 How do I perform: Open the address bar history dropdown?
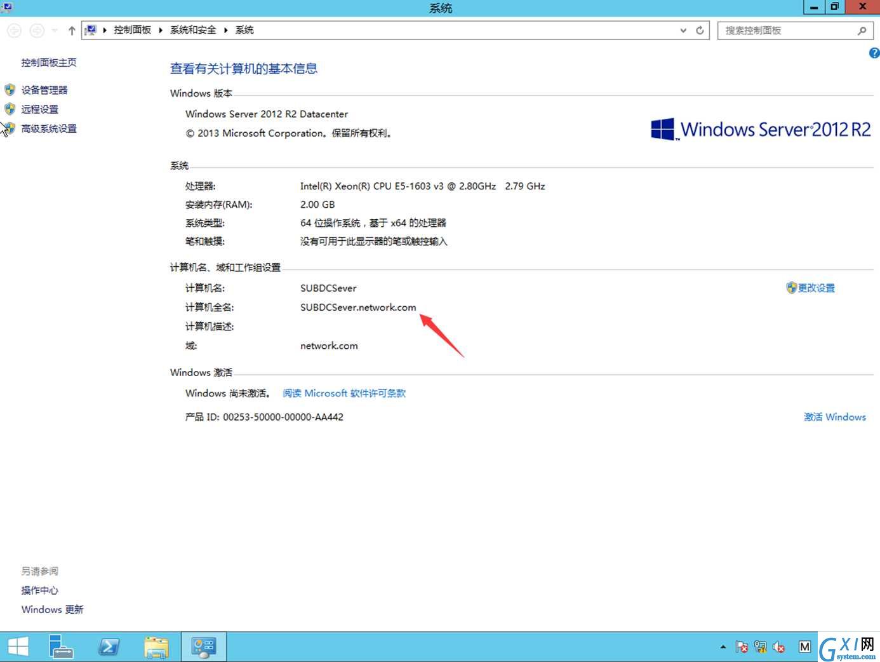point(683,30)
